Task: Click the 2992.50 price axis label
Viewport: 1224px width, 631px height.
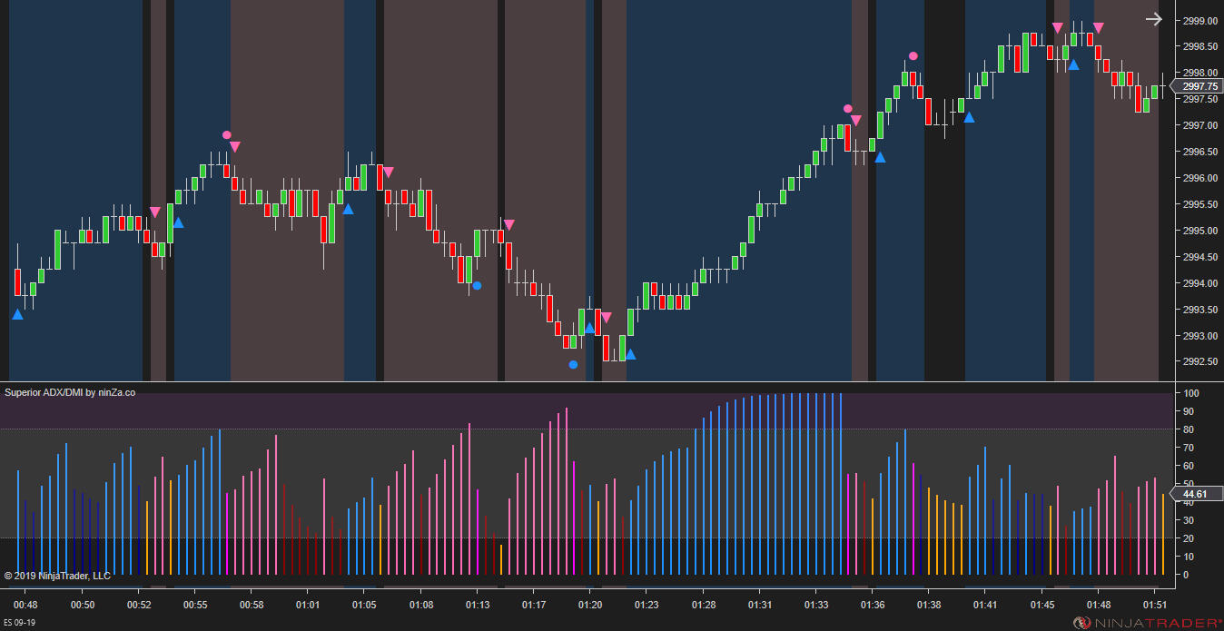Action: click(x=1199, y=362)
